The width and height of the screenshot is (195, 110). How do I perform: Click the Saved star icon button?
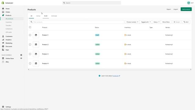[x=177, y=22]
